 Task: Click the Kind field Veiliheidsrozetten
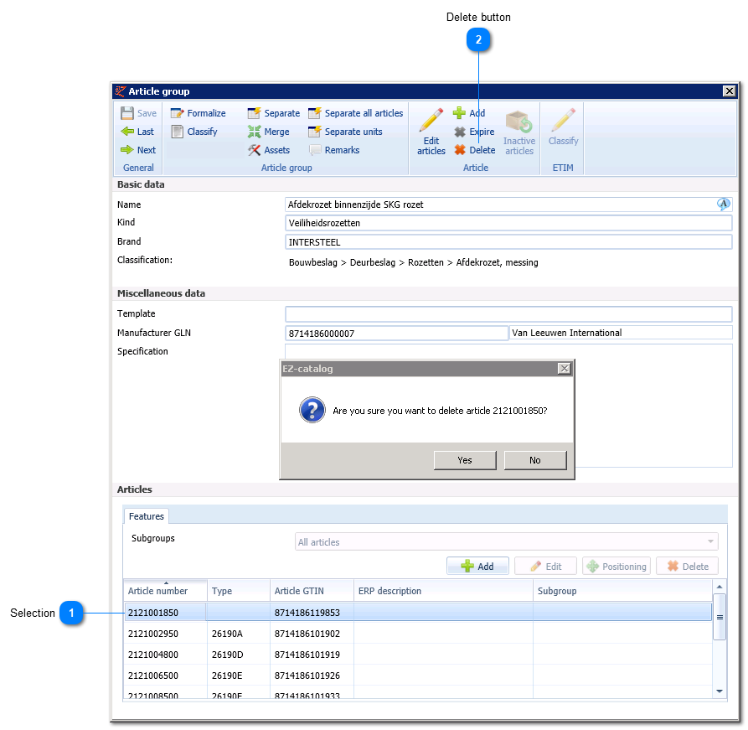point(508,223)
